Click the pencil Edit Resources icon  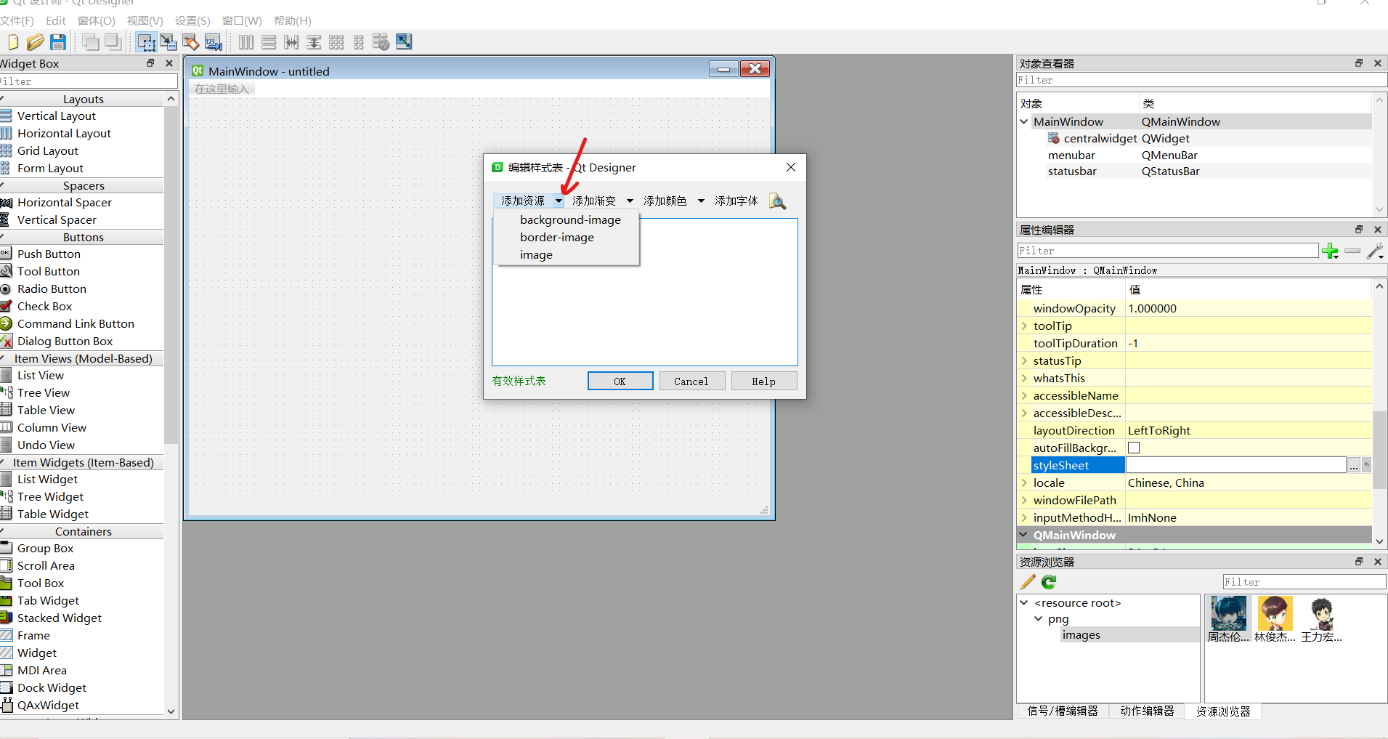click(x=1027, y=582)
